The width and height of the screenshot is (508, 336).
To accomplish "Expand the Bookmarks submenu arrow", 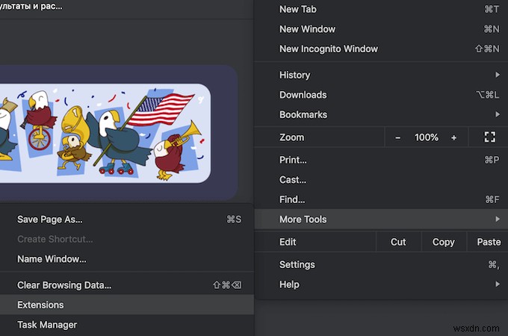I will 498,114.
